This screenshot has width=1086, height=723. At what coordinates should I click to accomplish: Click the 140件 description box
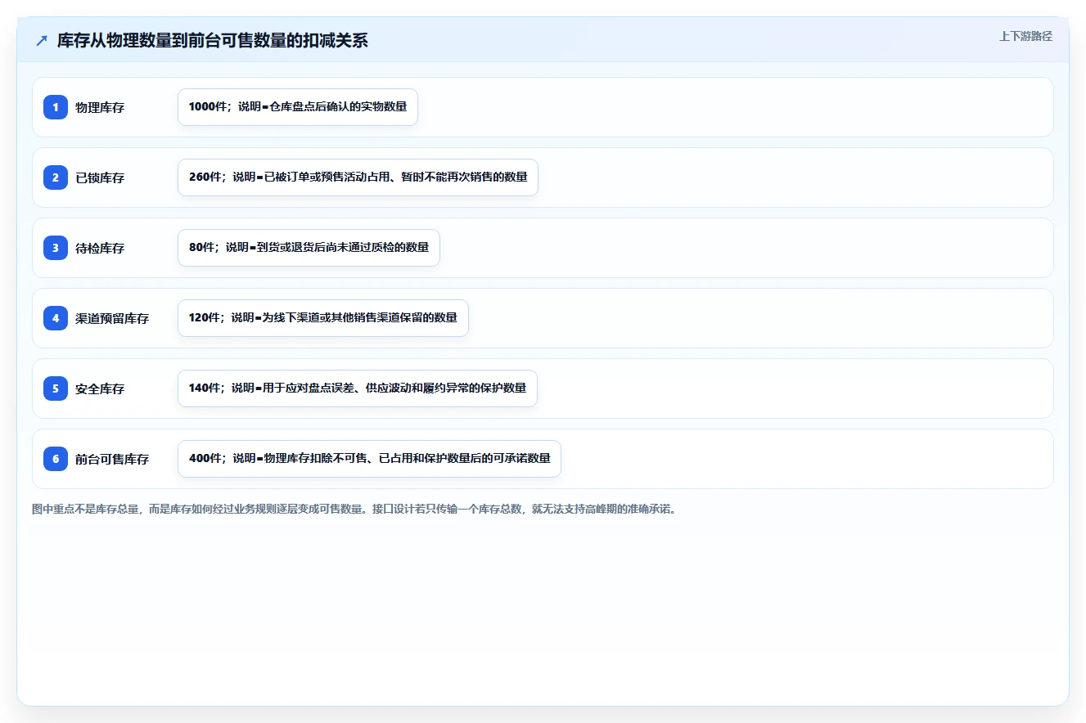point(358,388)
